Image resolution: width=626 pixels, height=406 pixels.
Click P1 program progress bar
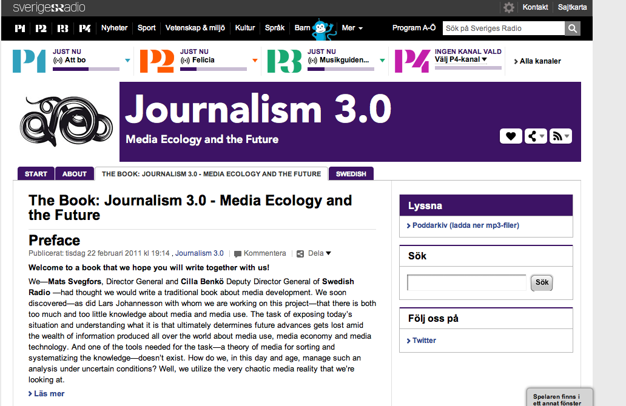[x=86, y=69]
